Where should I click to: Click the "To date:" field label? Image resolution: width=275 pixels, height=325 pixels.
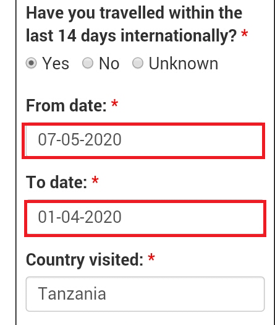pyautogui.click(x=56, y=183)
